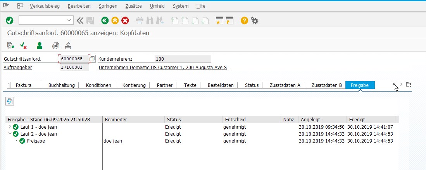Viewport: 426px width, 170px height.
Task: Open Customize Local Layout gears icon
Action: coord(255,20)
